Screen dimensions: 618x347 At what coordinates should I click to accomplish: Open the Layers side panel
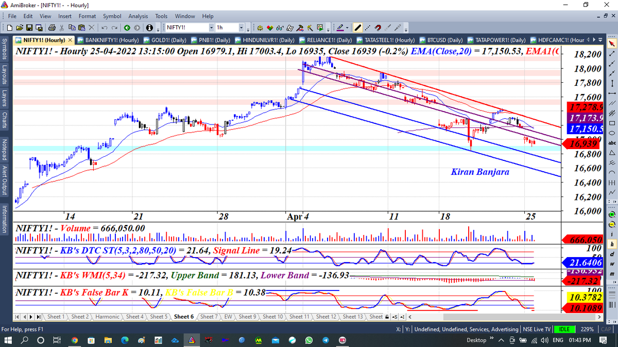pyautogui.click(x=4, y=98)
